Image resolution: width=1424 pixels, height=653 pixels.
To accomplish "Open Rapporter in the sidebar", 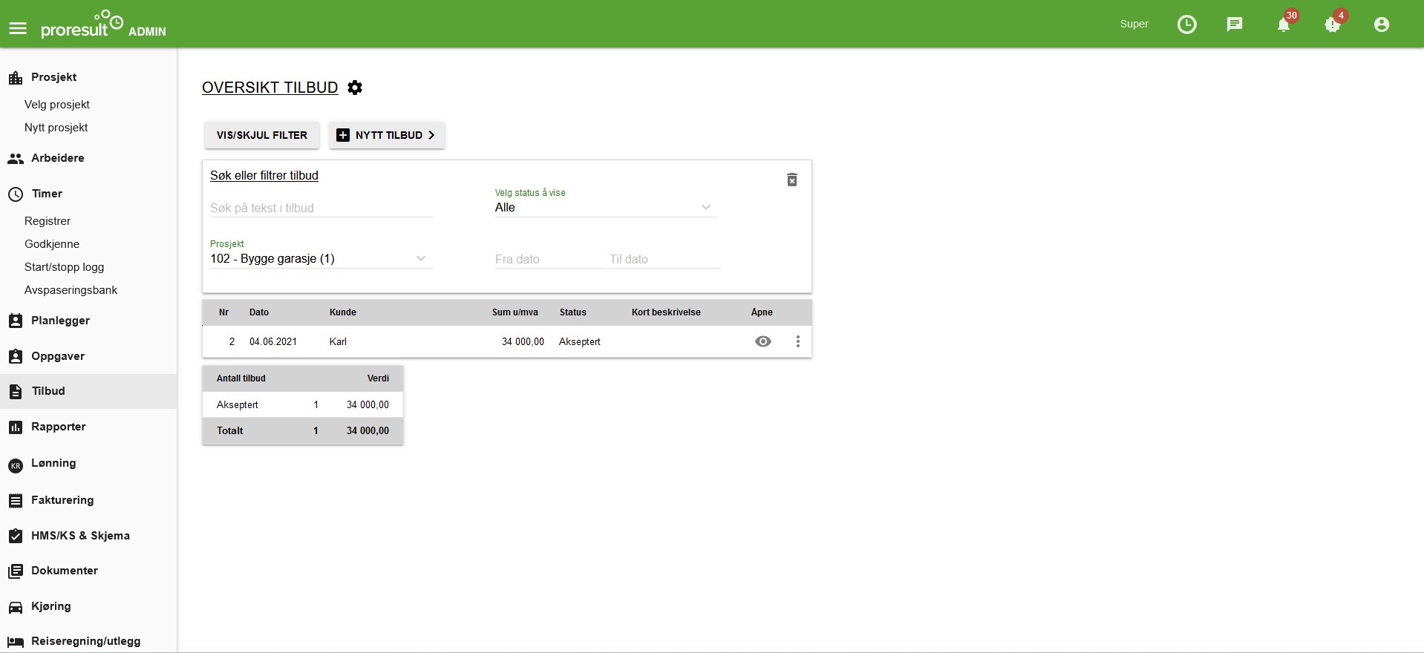I will tap(58, 427).
